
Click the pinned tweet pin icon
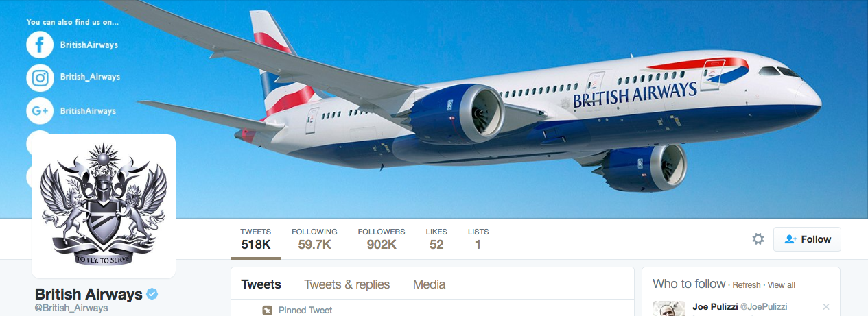pos(268,311)
